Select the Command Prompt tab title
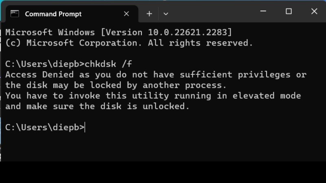Viewport: 326px width, 183px height. pos(53,14)
